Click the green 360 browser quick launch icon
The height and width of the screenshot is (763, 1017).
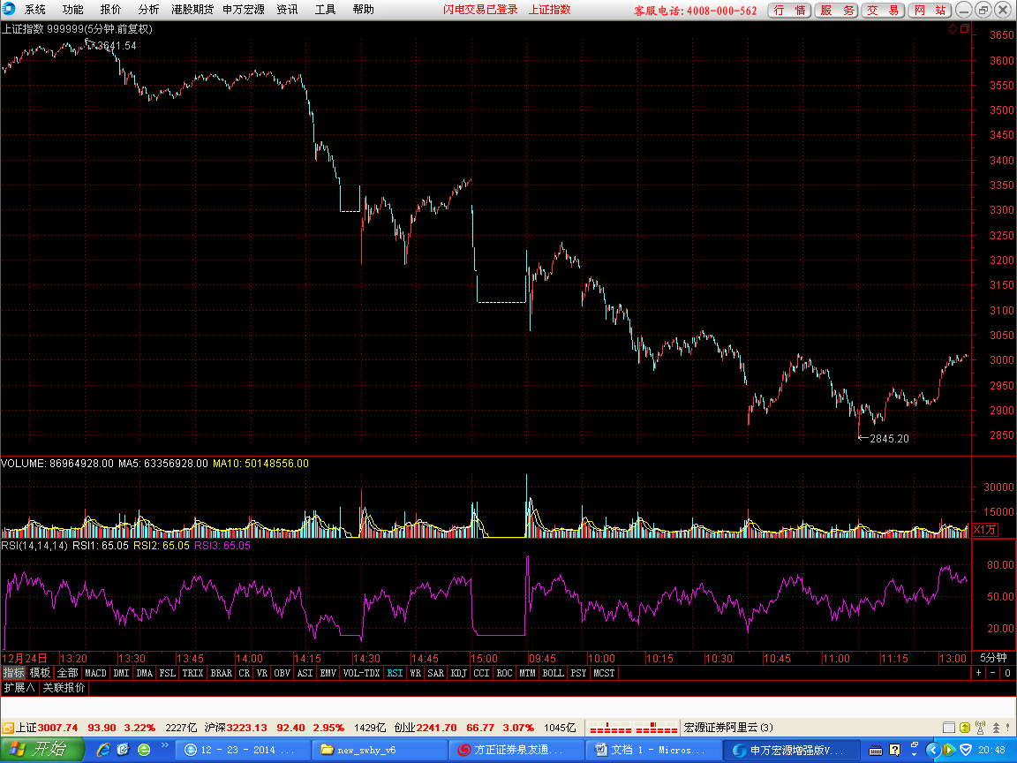point(144,750)
